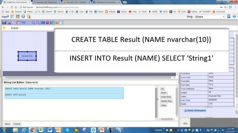The image size is (238, 133).
Task: Select the Execute SQL node on canvas
Action: click(x=27, y=56)
